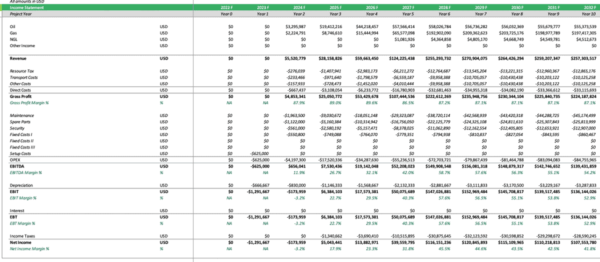Select the Income Statement header cell
Screen dimensions: 600x262
(x=27, y=7)
